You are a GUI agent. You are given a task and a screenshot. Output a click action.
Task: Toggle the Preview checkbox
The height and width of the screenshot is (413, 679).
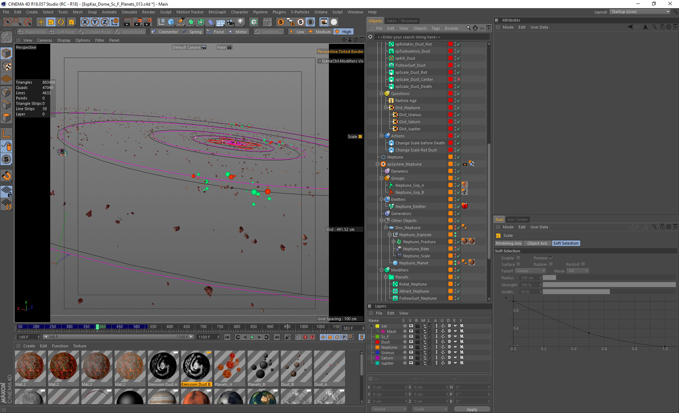click(551, 258)
